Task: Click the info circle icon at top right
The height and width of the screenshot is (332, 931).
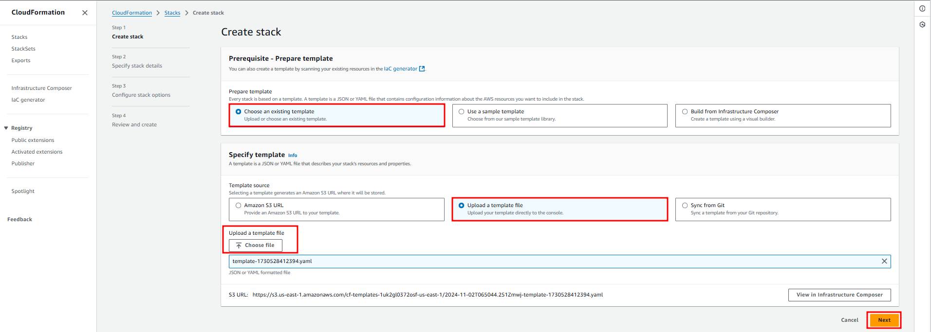Action: pos(922,9)
